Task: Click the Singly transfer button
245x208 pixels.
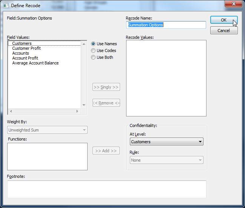Action: click(106, 87)
